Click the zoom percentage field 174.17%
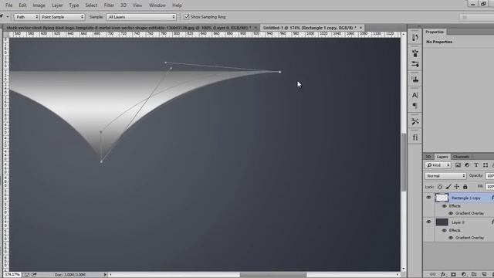This screenshot has width=494, height=278. [12, 275]
